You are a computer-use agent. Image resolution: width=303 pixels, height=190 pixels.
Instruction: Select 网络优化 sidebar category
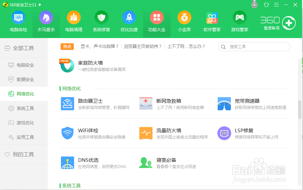coord(24,94)
